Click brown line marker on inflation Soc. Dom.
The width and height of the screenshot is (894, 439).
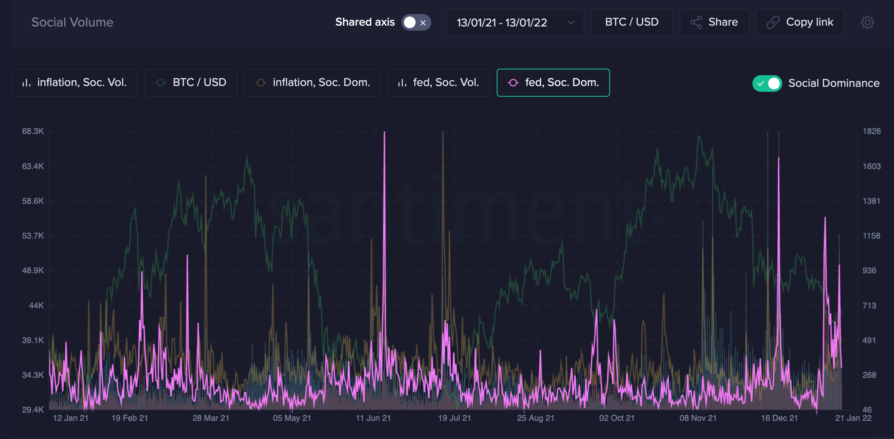pos(260,83)
